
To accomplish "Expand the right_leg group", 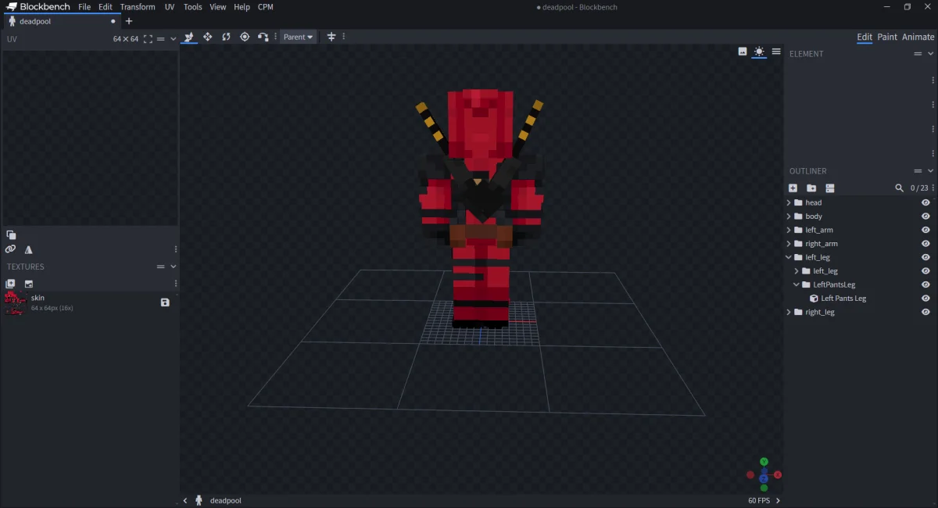I will click(x=789, y=312).
